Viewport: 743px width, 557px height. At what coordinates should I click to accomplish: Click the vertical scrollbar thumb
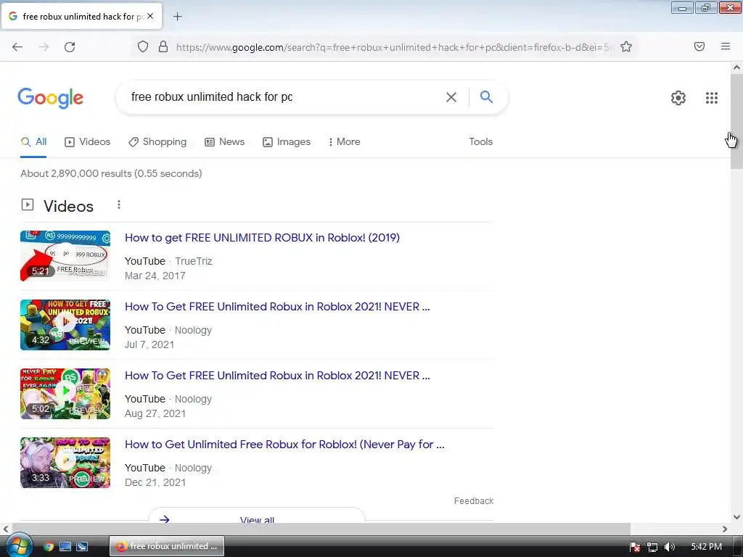[x=736, y=121]
